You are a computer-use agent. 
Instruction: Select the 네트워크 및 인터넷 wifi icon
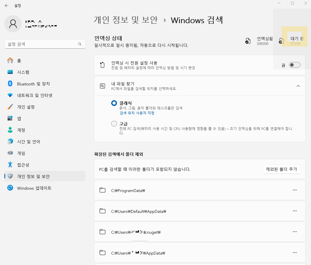10,95
